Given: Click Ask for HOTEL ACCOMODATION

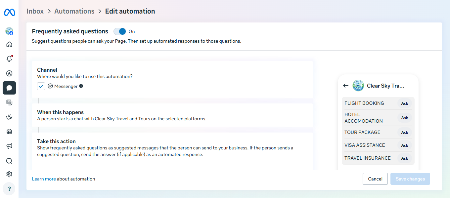Looking at the screenshot, I should point(405,118).
